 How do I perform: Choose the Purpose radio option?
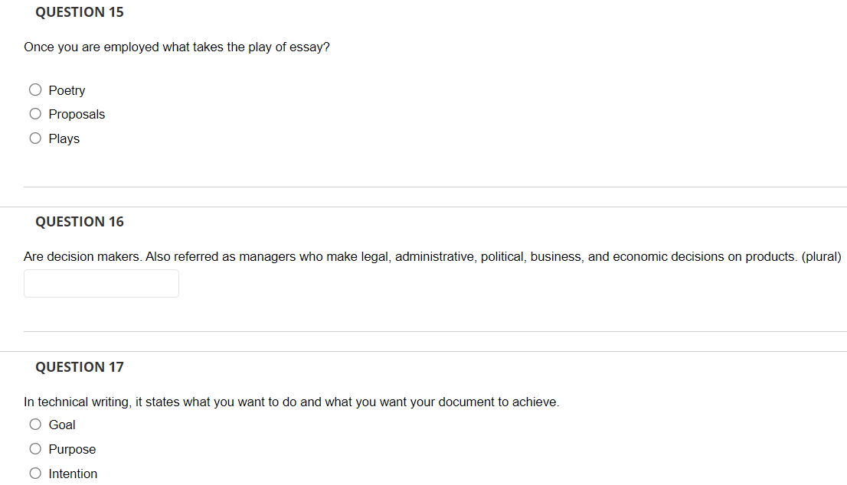click(x=35, y=449)
